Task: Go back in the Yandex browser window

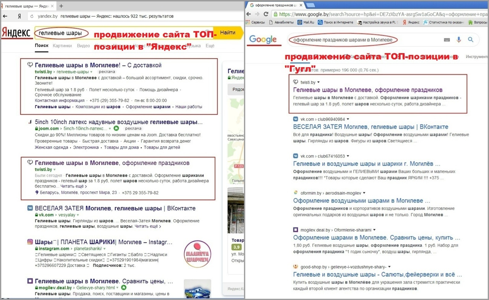Action: (5, 16)
